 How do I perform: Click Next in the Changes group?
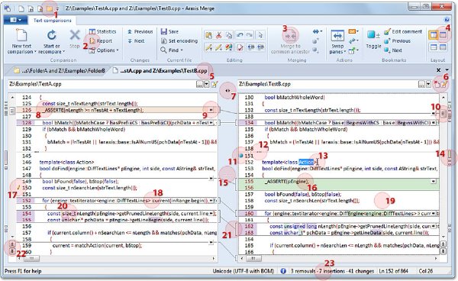[x=136, y=41]
